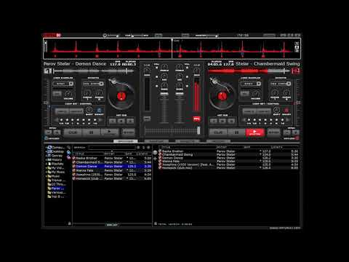Click right deck red play button
Image resolution: width=349 pixels, height=262 pixels.
(254, 132)
